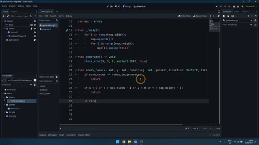Open Inspector property tools icon
Viewport: 259px width, 145px height.
pyautogui.click(x=255, y=25)
